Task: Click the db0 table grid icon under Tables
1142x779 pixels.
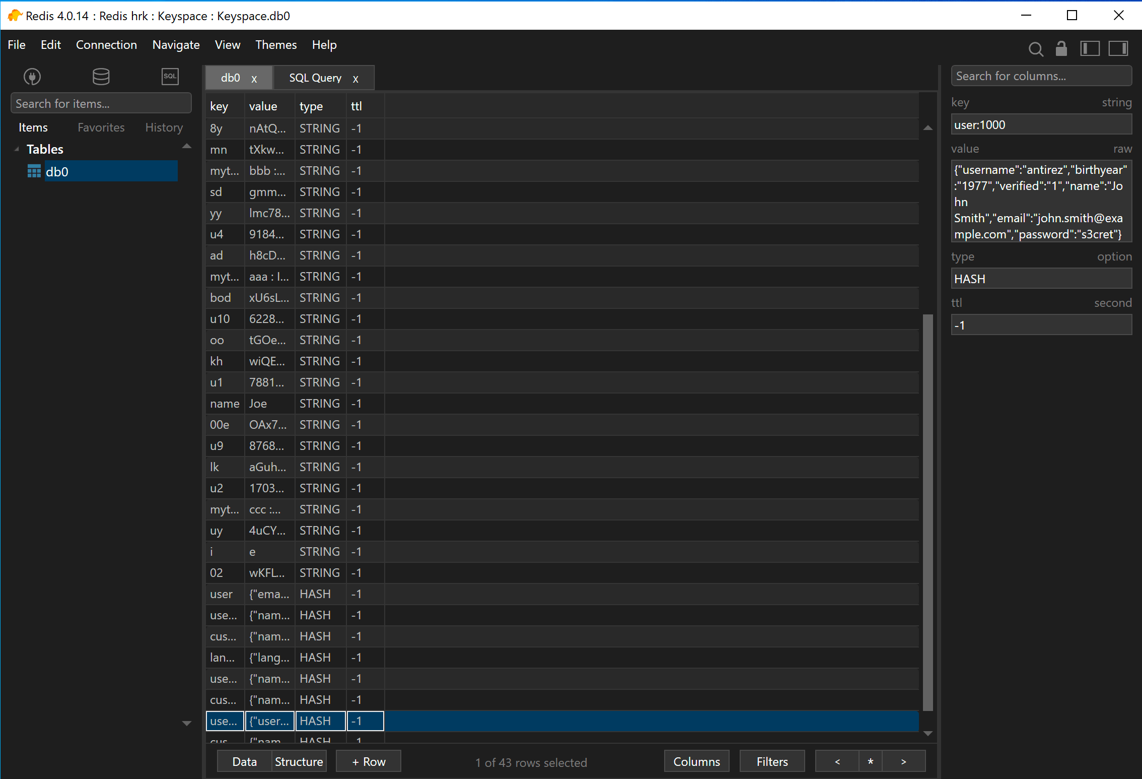Action: point(33,171)
